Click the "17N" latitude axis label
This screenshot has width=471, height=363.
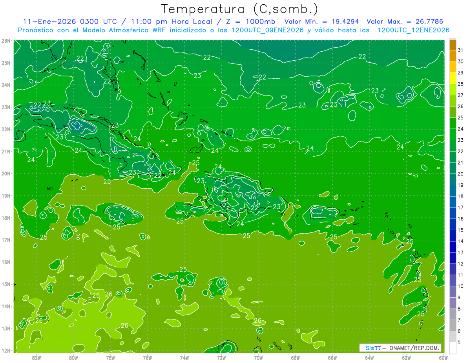tap(5, 240)
